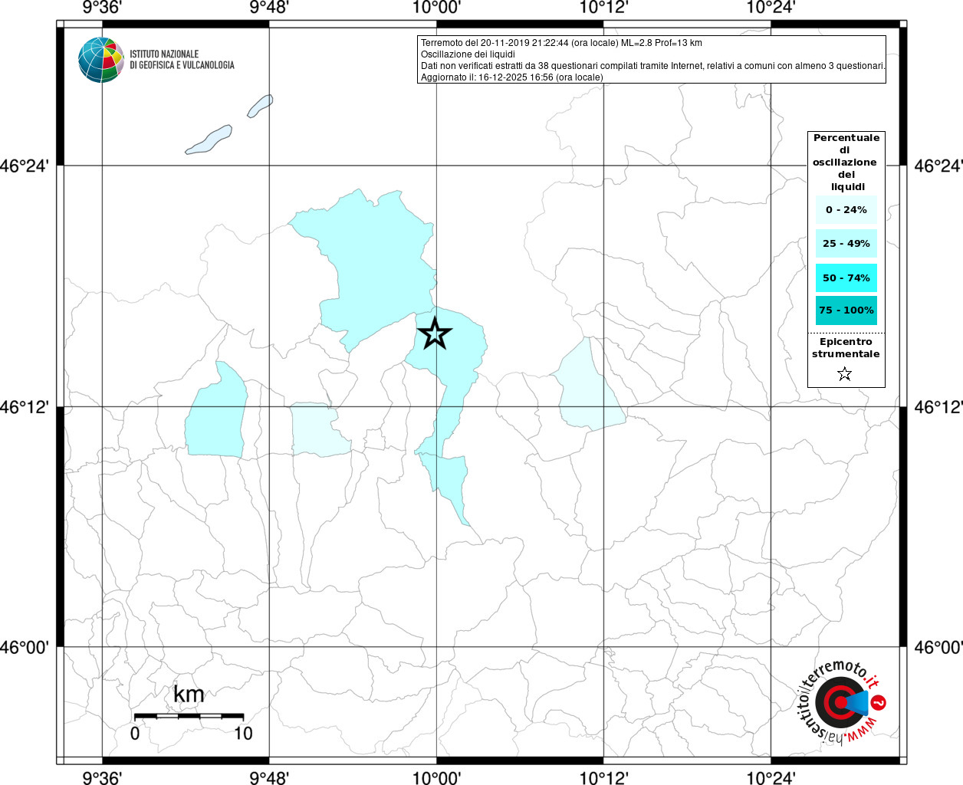
Task: Click the left axis label 46°12'
Action: pos(24,407)
